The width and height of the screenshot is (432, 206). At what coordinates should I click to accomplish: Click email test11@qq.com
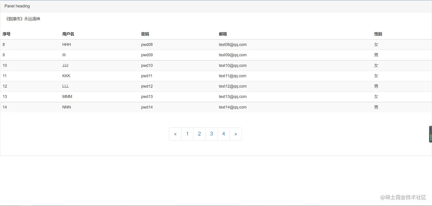pos(233,76)
